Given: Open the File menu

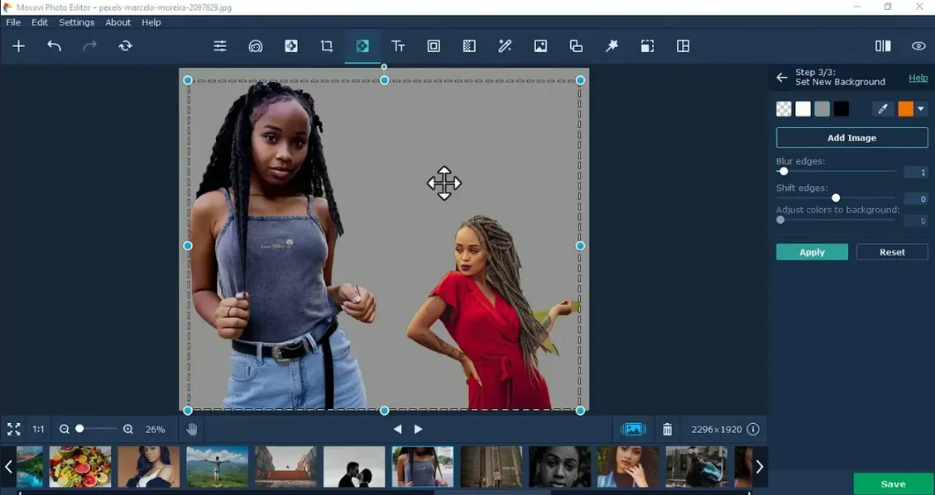Looking at the screenshot, I should (x=12, y=22).
